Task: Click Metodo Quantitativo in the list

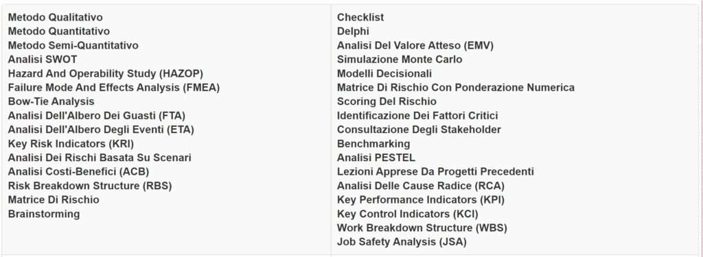Action: tap(59, 32)
